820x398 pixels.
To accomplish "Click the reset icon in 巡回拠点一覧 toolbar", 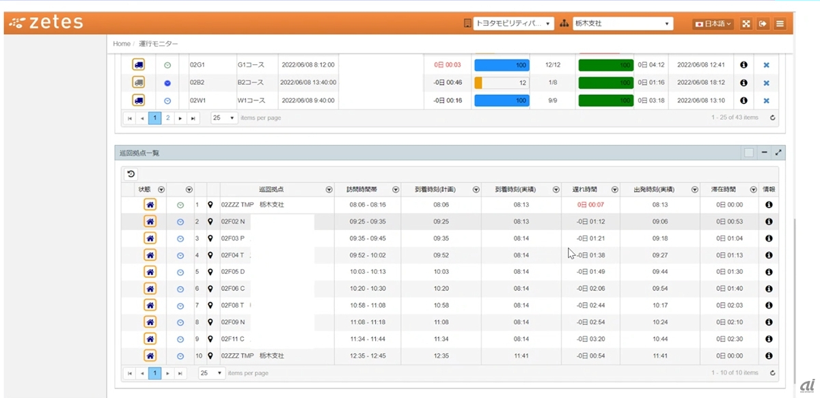I will [131, 174].
